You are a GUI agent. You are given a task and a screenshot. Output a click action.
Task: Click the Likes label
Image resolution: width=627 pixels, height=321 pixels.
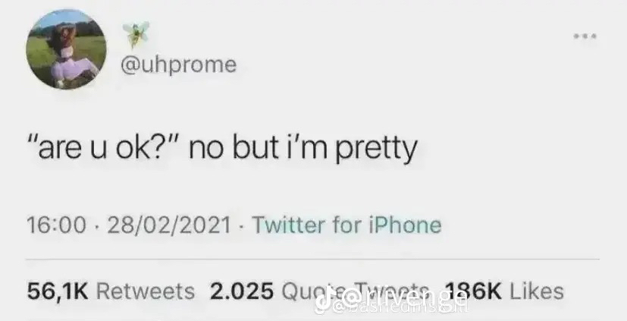[x=537, y=291]
